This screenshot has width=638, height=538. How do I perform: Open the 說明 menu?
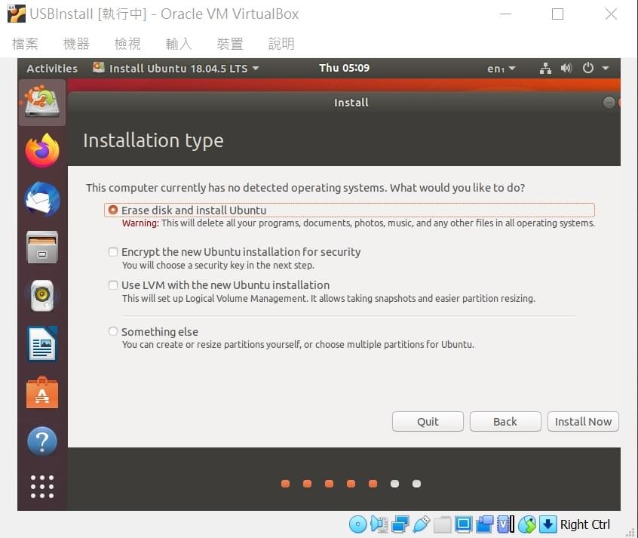pos(281,44)
